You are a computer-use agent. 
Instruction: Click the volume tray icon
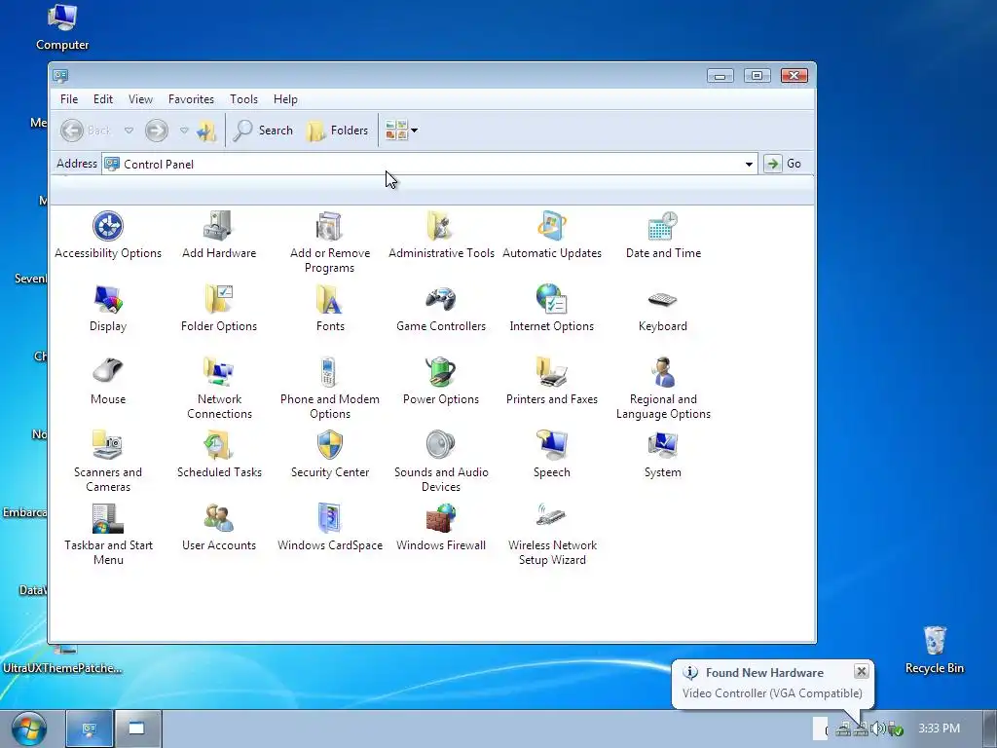click(878, 729)
